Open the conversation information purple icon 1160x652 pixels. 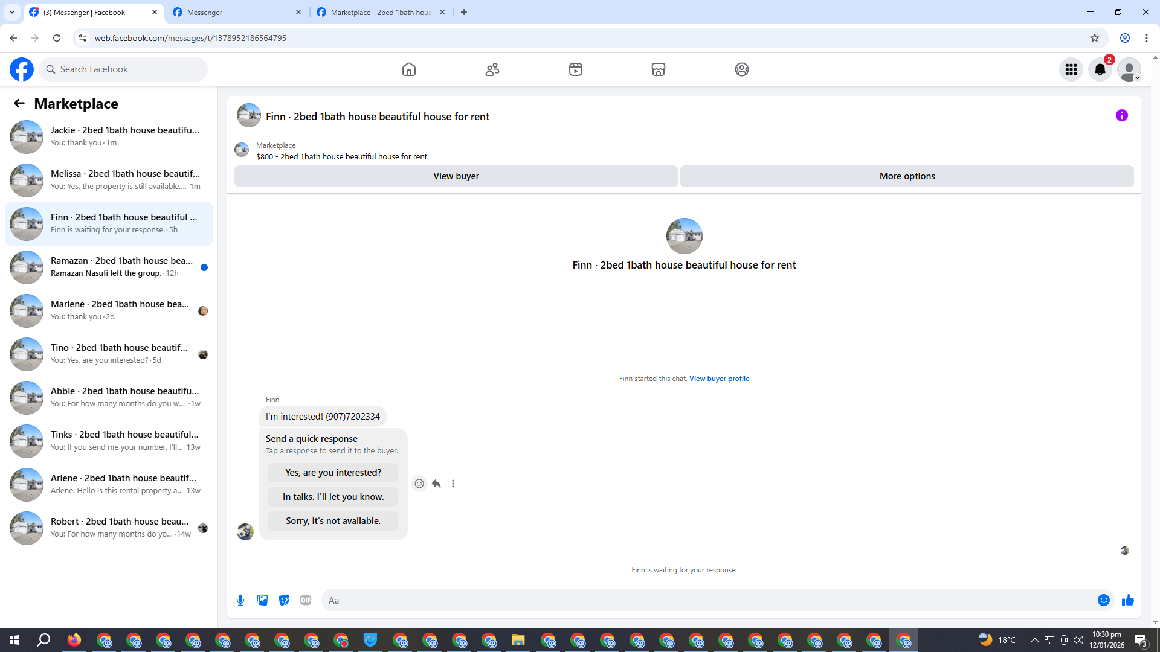click(1121, 115)
